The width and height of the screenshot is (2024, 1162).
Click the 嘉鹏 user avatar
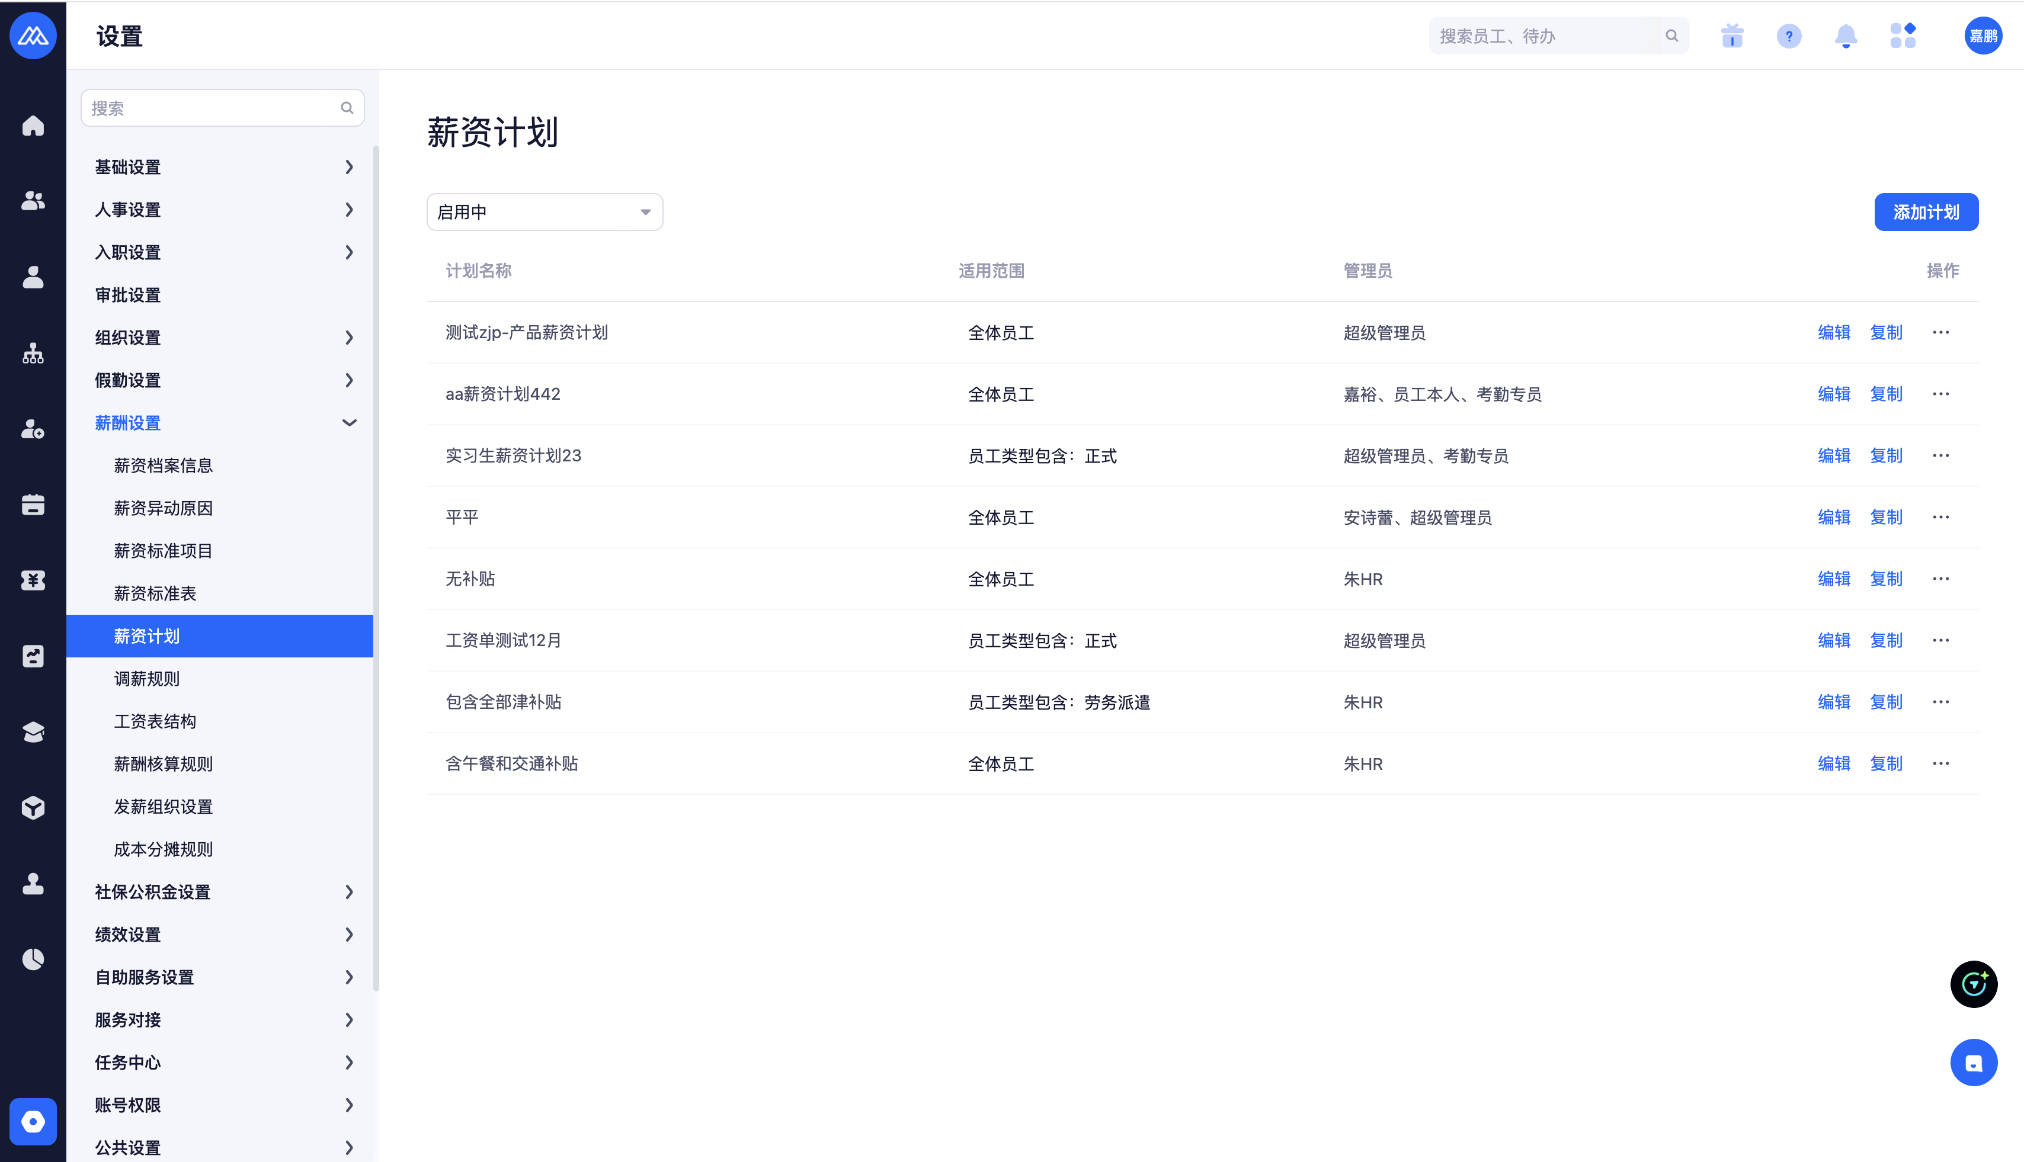(x=1983, y=36)
